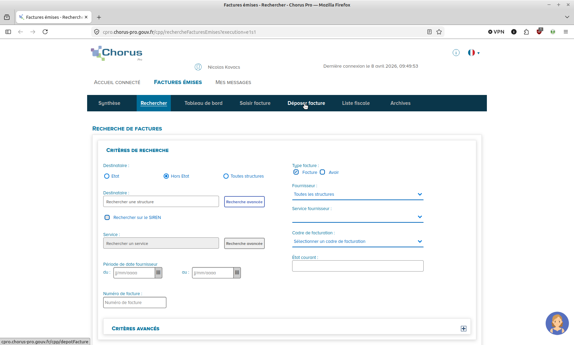Image resolution: width=574 pixels, height=345 pixels.
Task: Enable Rechercher sur le SIREN checkbox
Action: 107,218
